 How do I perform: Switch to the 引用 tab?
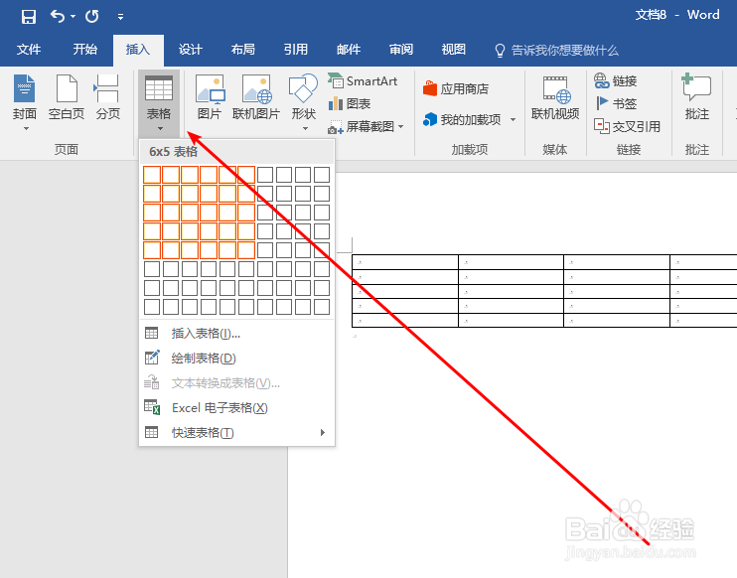tap(296, 50)
